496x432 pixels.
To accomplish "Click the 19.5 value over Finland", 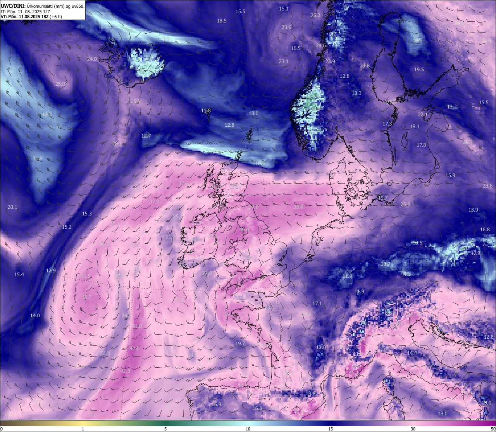I will coord(419,70).
